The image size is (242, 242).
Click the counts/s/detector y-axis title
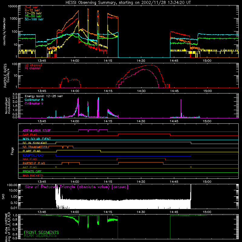(4, 31)
